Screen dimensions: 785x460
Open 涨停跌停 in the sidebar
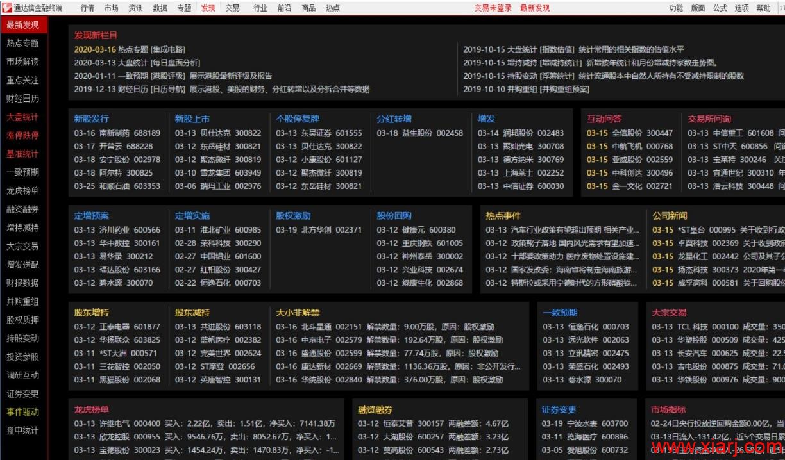point(23,136)
